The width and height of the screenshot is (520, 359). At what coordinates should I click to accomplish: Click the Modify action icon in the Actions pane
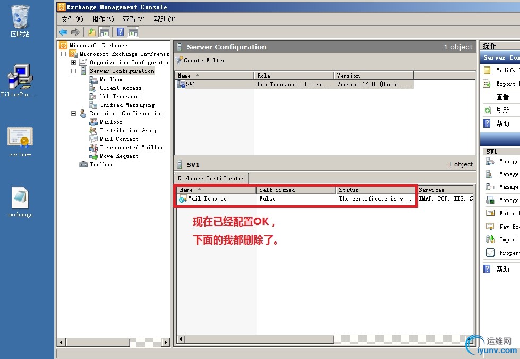(487, 70)
